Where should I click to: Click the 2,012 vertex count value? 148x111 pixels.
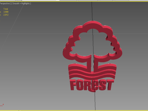(6, 15)
